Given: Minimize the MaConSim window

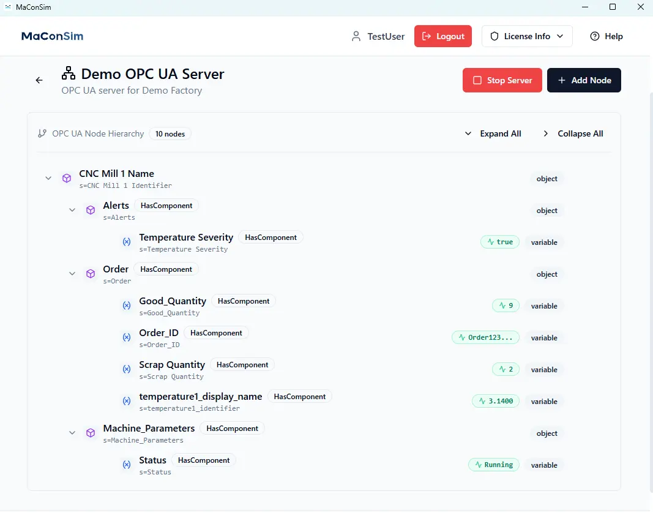Looking at the screenshot, I should click(585, 7).
